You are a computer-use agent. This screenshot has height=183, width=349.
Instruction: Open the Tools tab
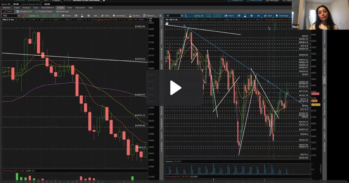coord(69,8)
